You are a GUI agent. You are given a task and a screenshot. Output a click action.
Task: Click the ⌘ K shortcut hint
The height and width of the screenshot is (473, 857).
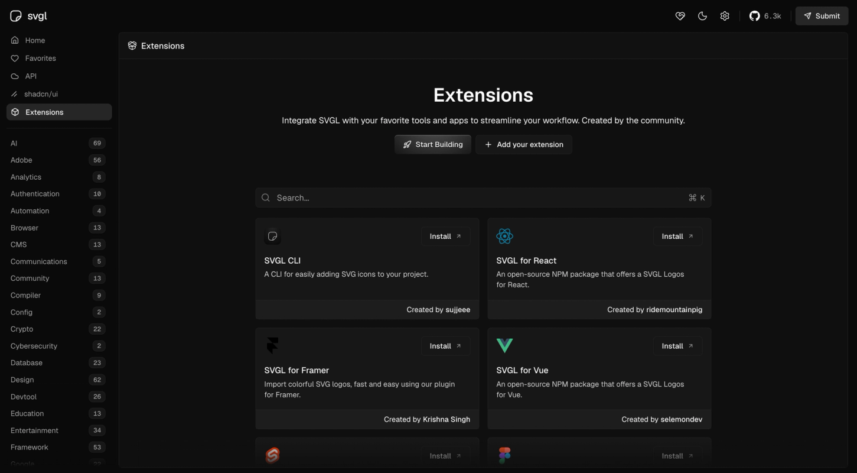coord(697,197)
